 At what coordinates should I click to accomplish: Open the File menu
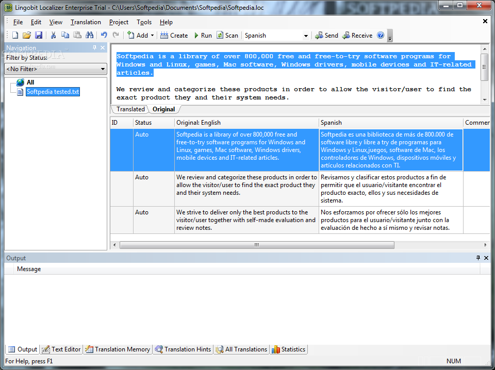[18, 22]
